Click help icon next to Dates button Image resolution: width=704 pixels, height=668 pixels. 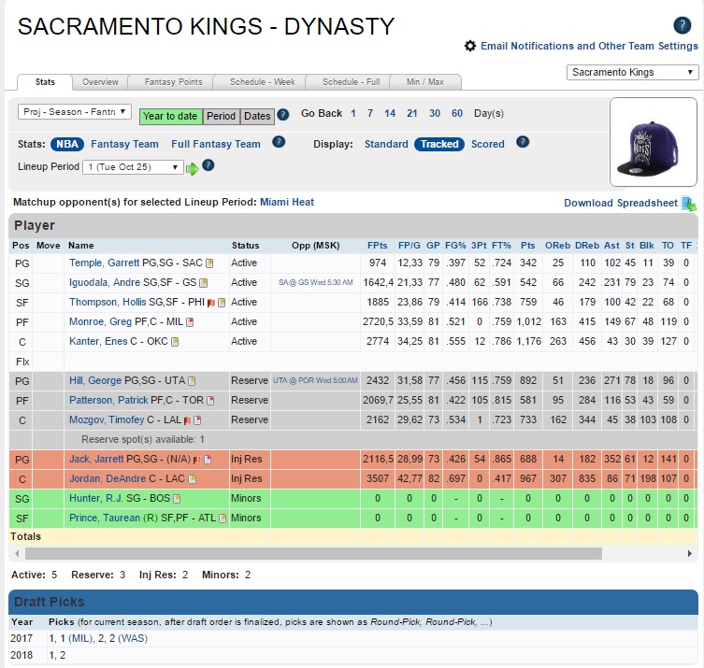coord(283,114)
